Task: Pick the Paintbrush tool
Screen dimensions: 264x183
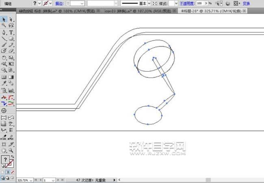Action: tap(4, 45)
